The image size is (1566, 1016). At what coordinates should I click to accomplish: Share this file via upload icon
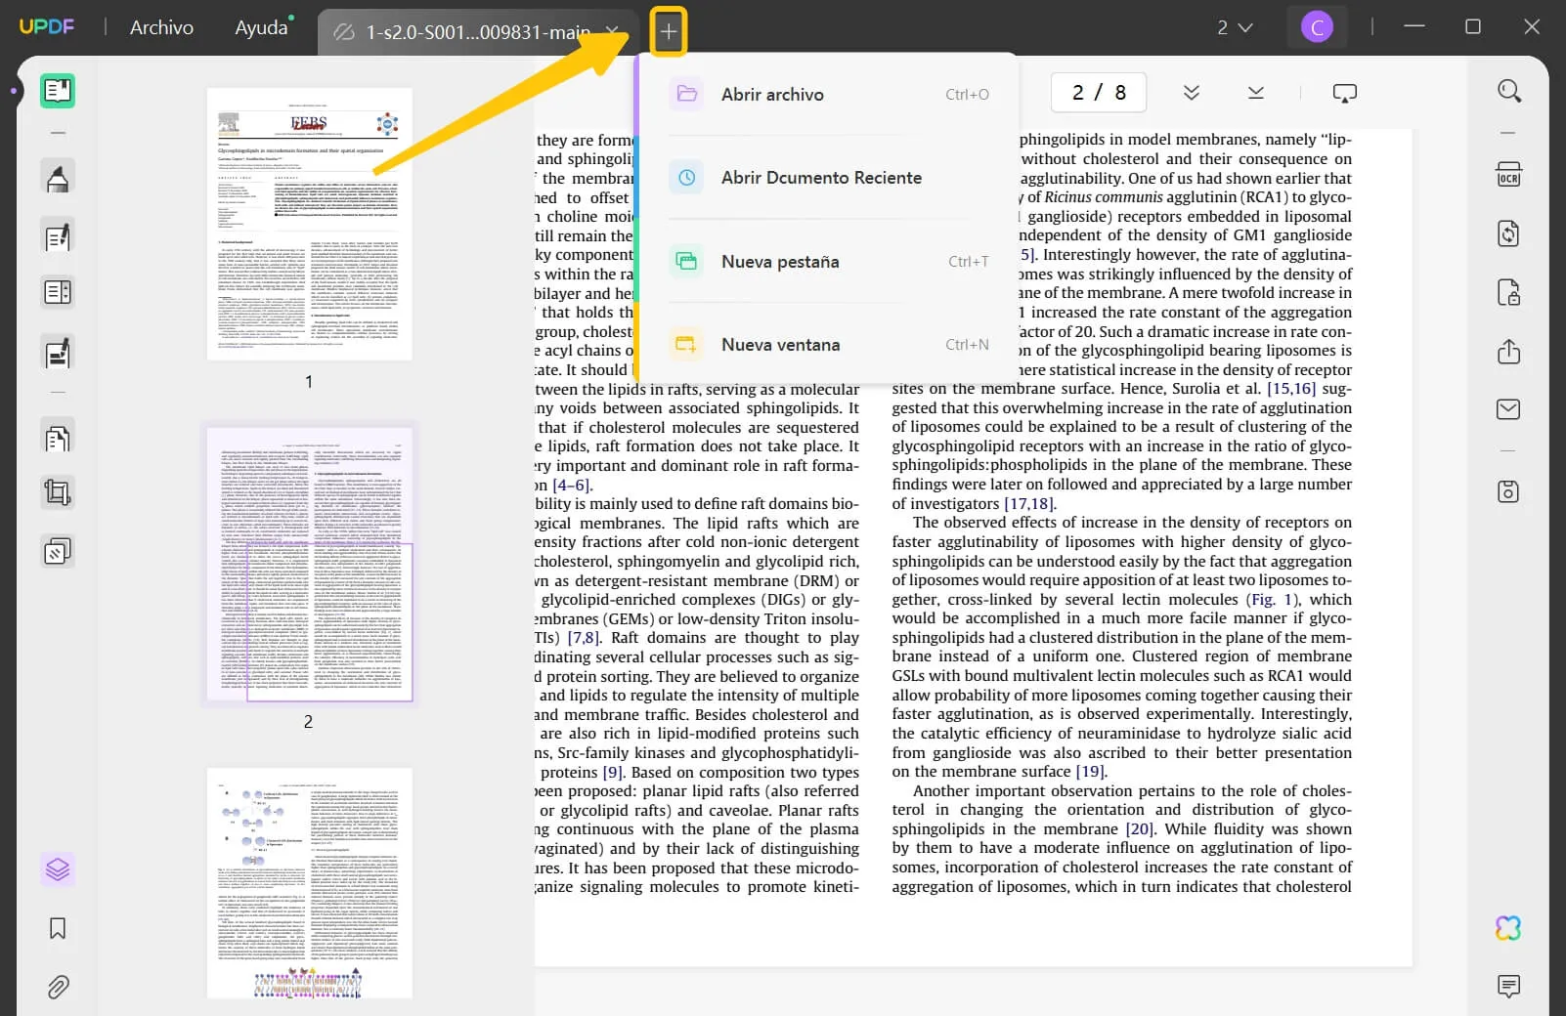(1509, 351)
